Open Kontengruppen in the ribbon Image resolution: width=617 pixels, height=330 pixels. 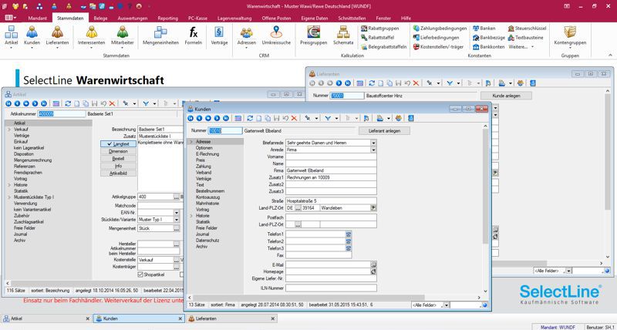[x=570, y=35]
